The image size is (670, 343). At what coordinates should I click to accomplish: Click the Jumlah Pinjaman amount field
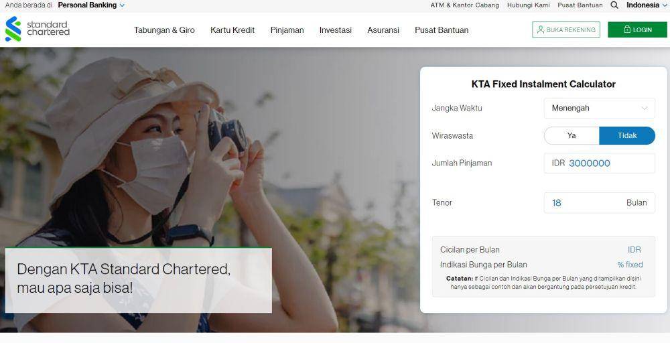pyautogui.click(x=599, y=163)
